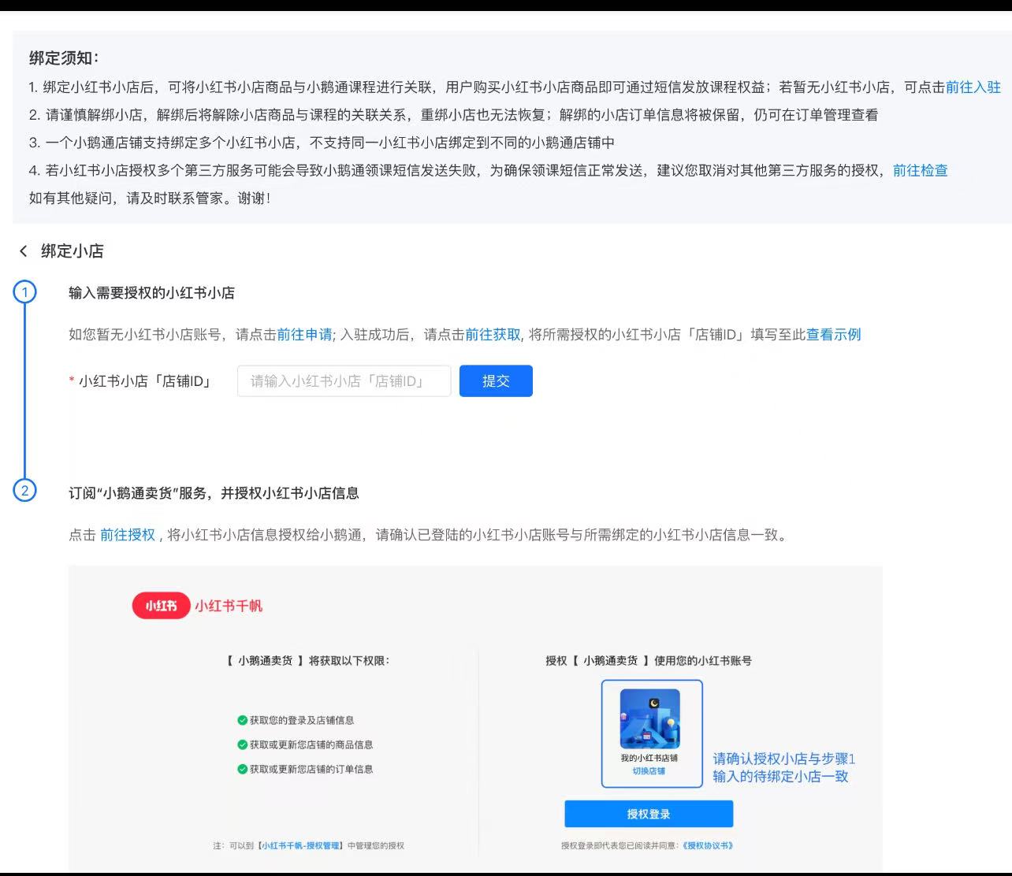Click the red 小红书 logo badge
Image resolution: width=1012 pixels, height=876 pixels.
161,606
